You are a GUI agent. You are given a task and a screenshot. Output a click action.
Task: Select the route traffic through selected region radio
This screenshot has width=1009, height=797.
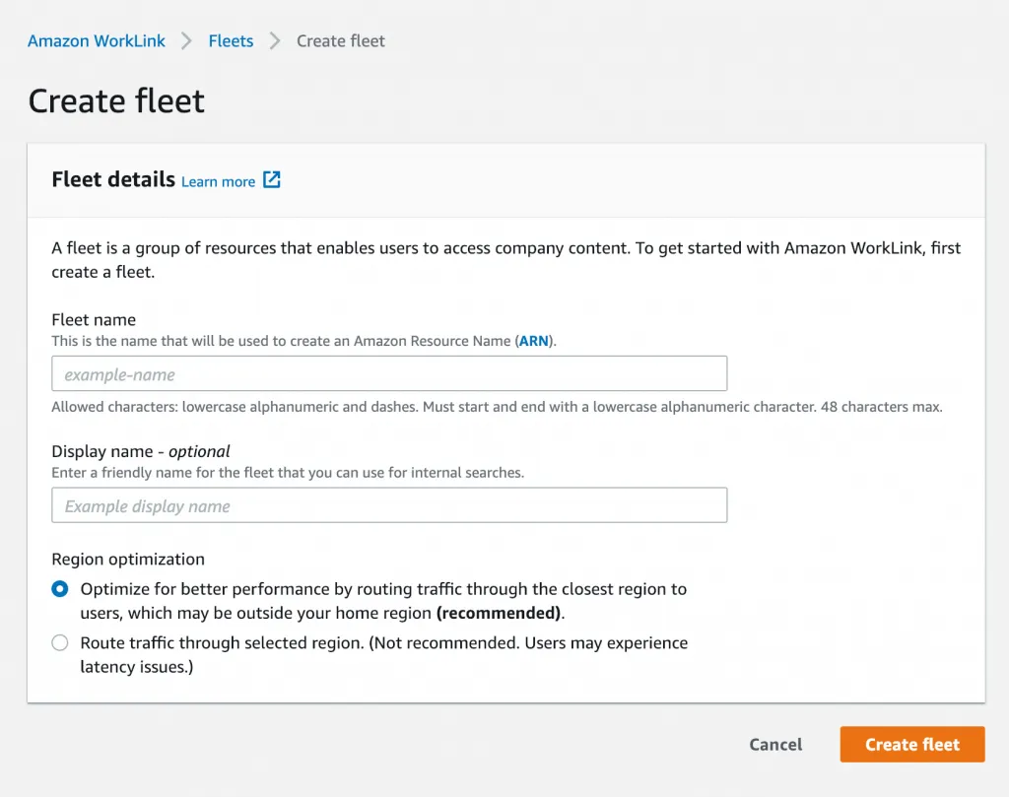[60, 643]
